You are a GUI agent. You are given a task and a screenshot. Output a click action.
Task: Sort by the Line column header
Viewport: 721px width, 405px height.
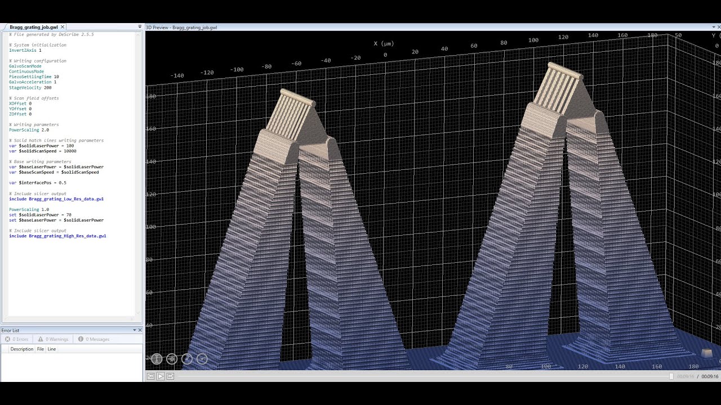tap(52, 349)
